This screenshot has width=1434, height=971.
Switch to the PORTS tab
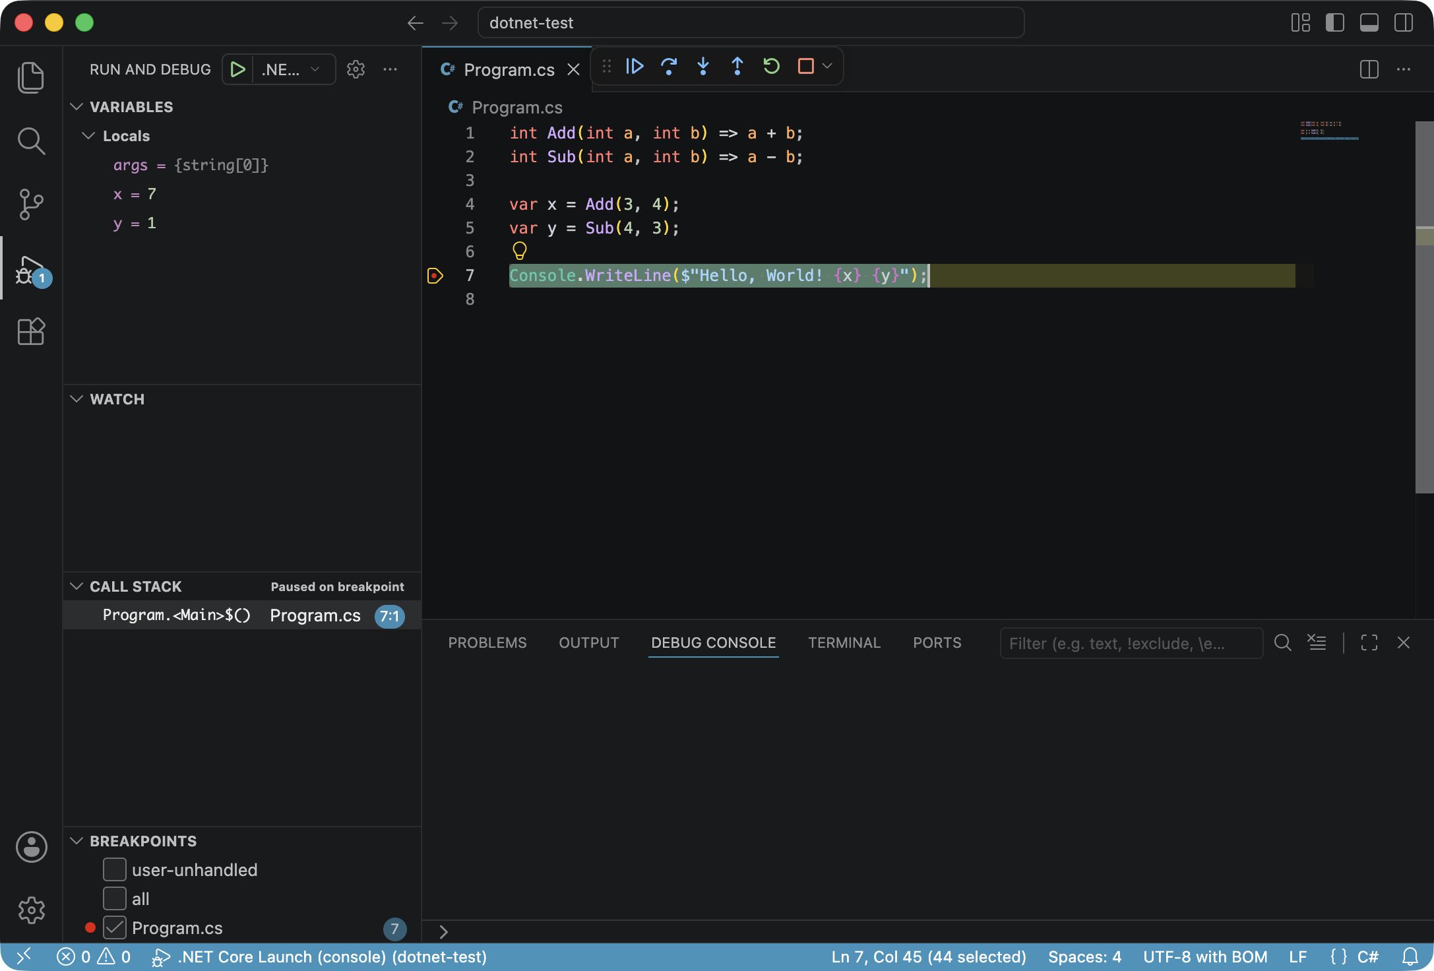[x=937, y=642]
